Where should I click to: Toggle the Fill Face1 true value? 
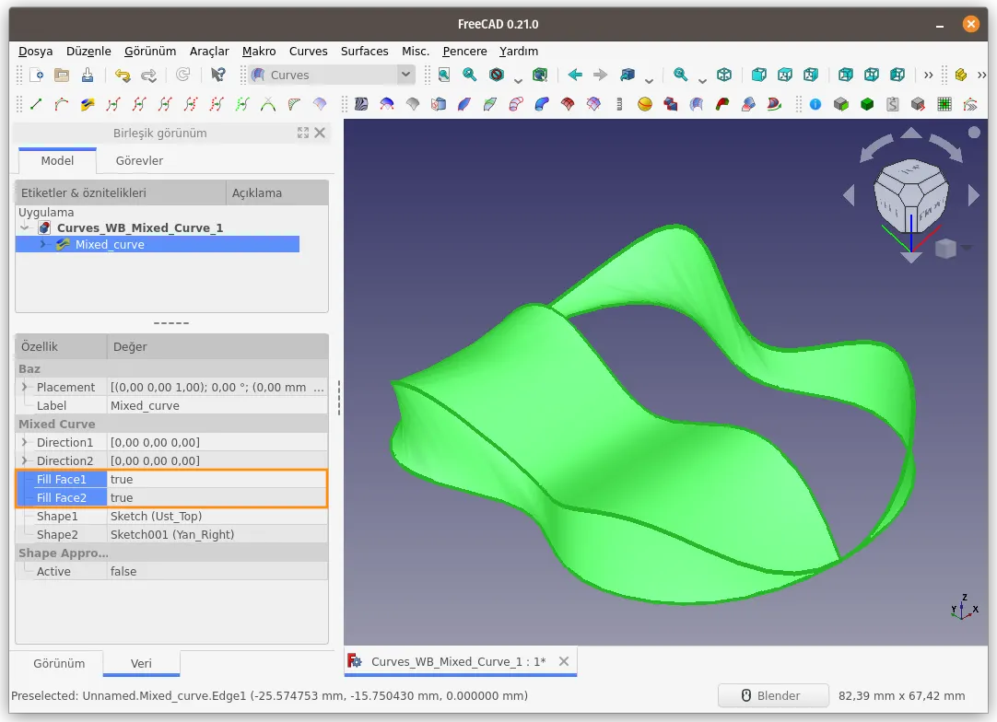point(217,479)
